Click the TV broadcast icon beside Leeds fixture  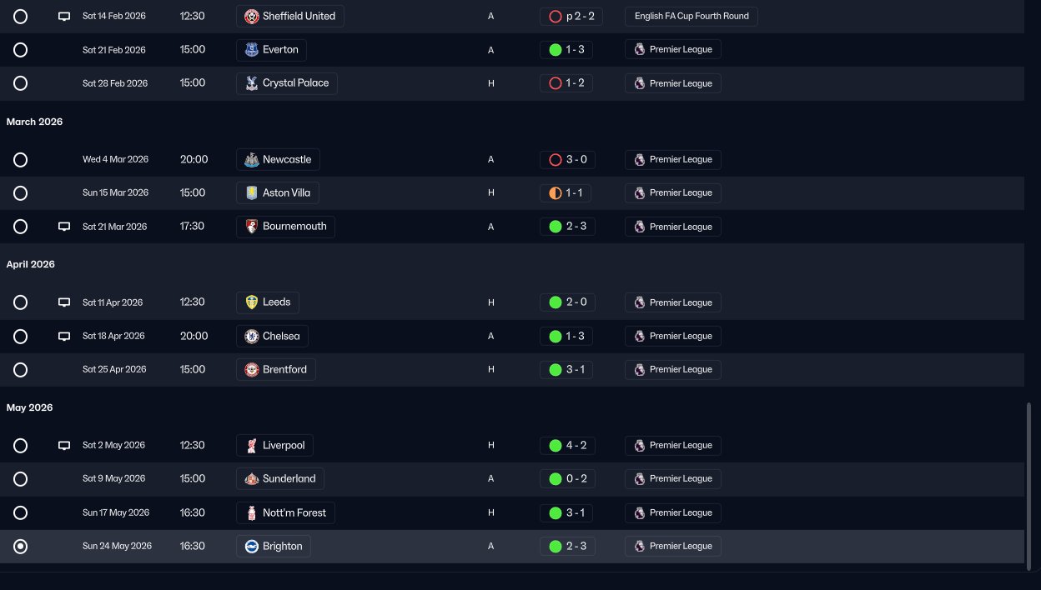click(64, 302)
